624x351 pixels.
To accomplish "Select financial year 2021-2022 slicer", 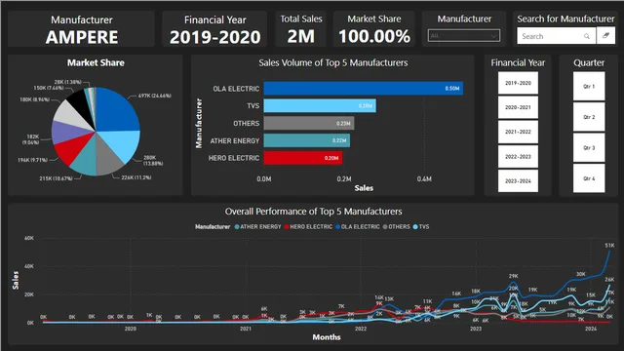I will click(518, 132).
